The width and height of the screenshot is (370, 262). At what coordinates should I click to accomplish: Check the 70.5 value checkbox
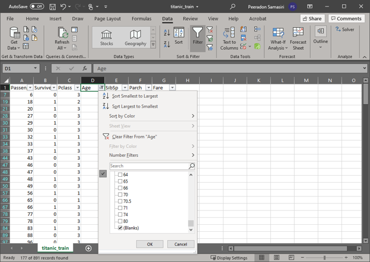(120, 201)
